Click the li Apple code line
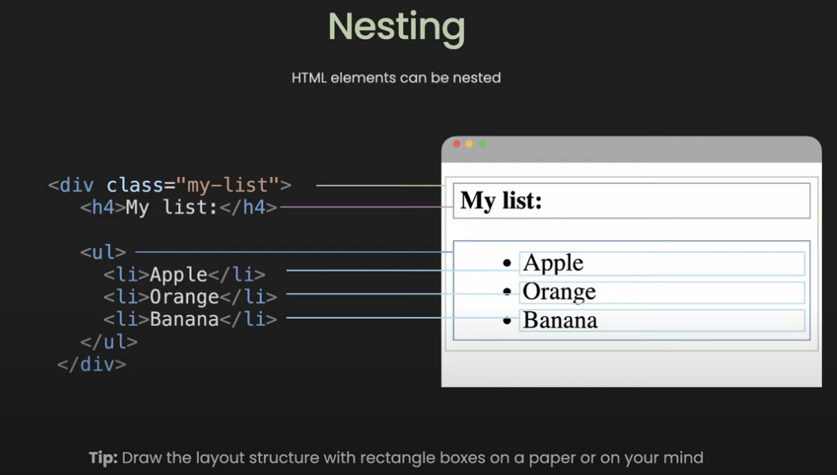The width and height of the screenshot is (837, 475). point(184,275)
